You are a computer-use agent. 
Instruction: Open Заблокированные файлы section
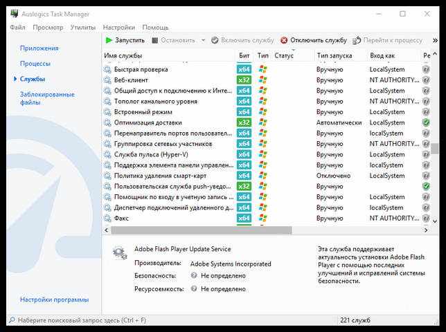pos(47,98)
